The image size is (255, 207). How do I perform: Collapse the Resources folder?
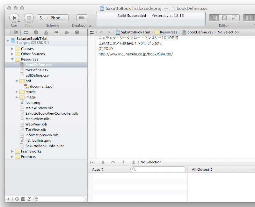(12, 59)
